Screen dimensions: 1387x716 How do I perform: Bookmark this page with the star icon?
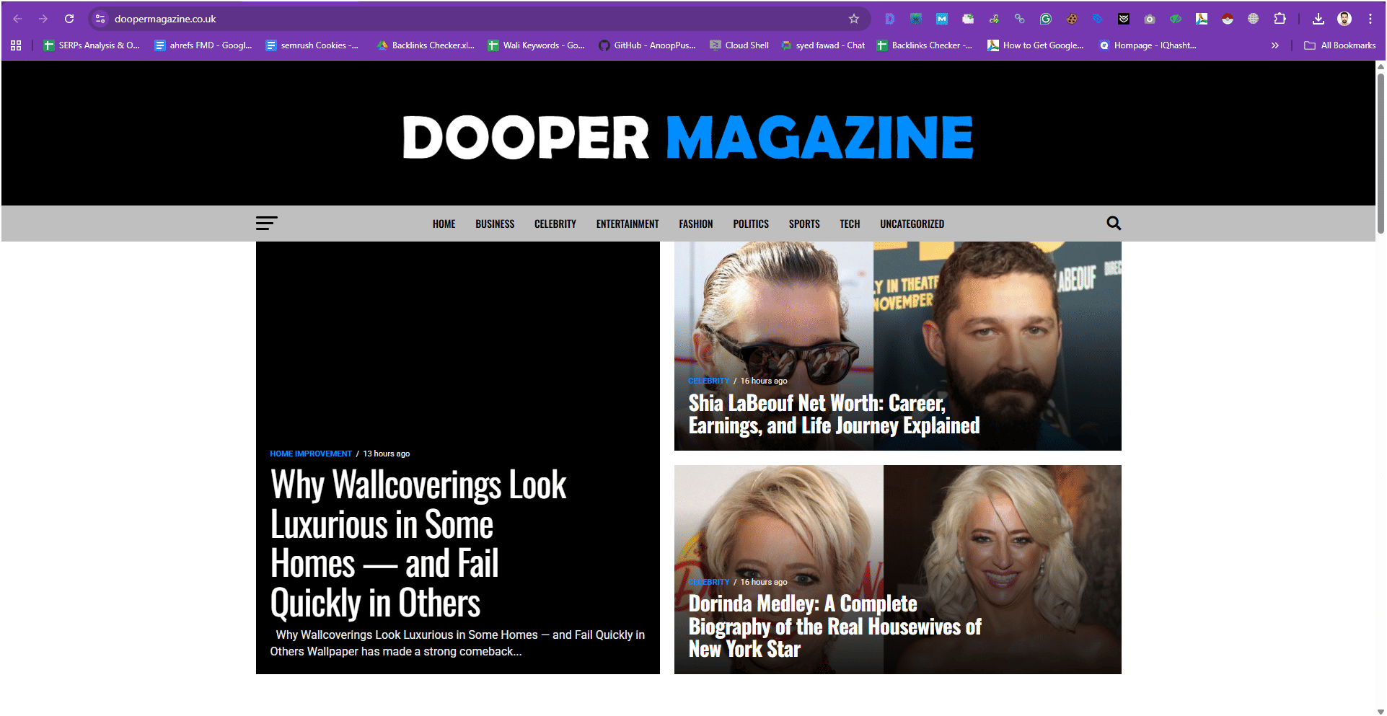pos(854,19)
